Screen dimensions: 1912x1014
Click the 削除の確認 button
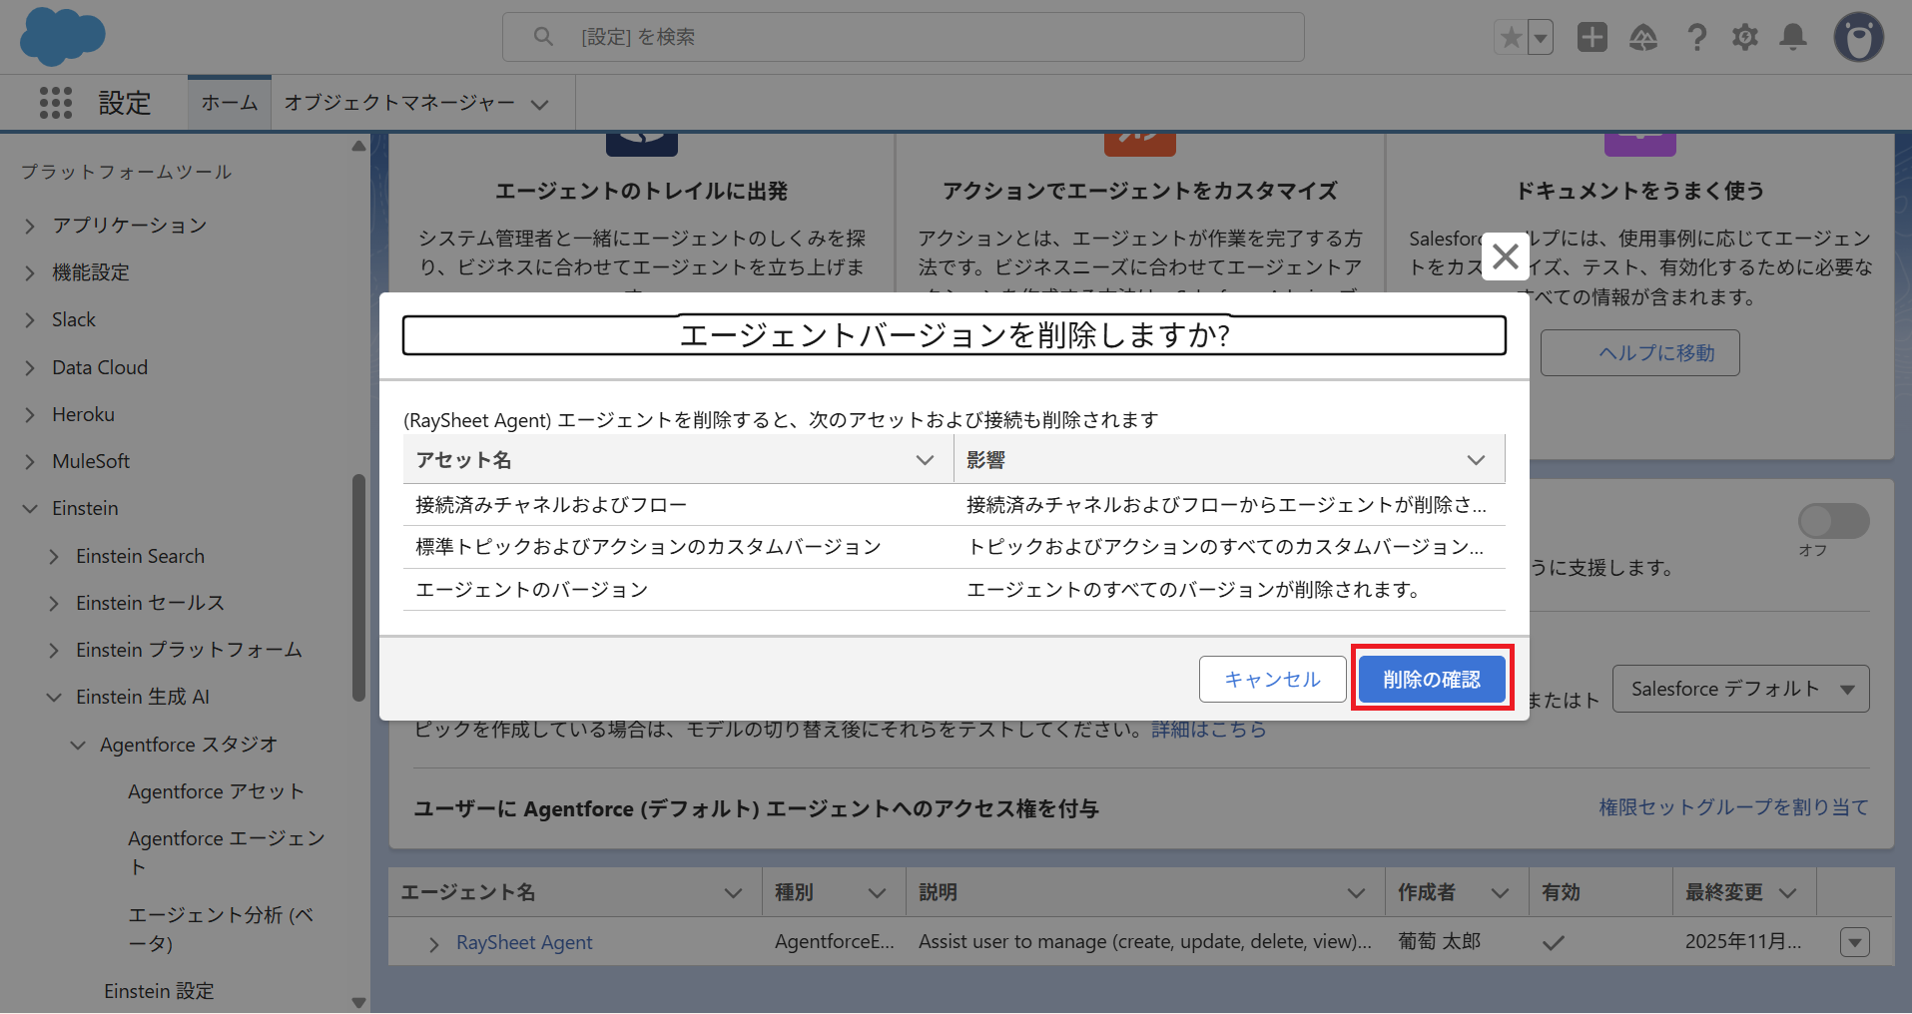pyautogui.click(x=1432, y=679)
